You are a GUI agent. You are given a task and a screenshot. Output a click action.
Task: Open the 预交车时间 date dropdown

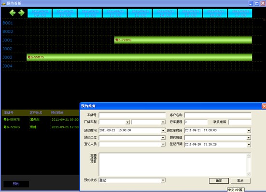pos(249,130)
